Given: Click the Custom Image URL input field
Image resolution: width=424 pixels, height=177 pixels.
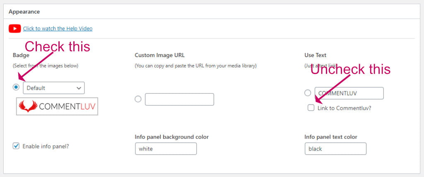Looking at the screenshot, I should pyautogui.click(x=180, y=99).
